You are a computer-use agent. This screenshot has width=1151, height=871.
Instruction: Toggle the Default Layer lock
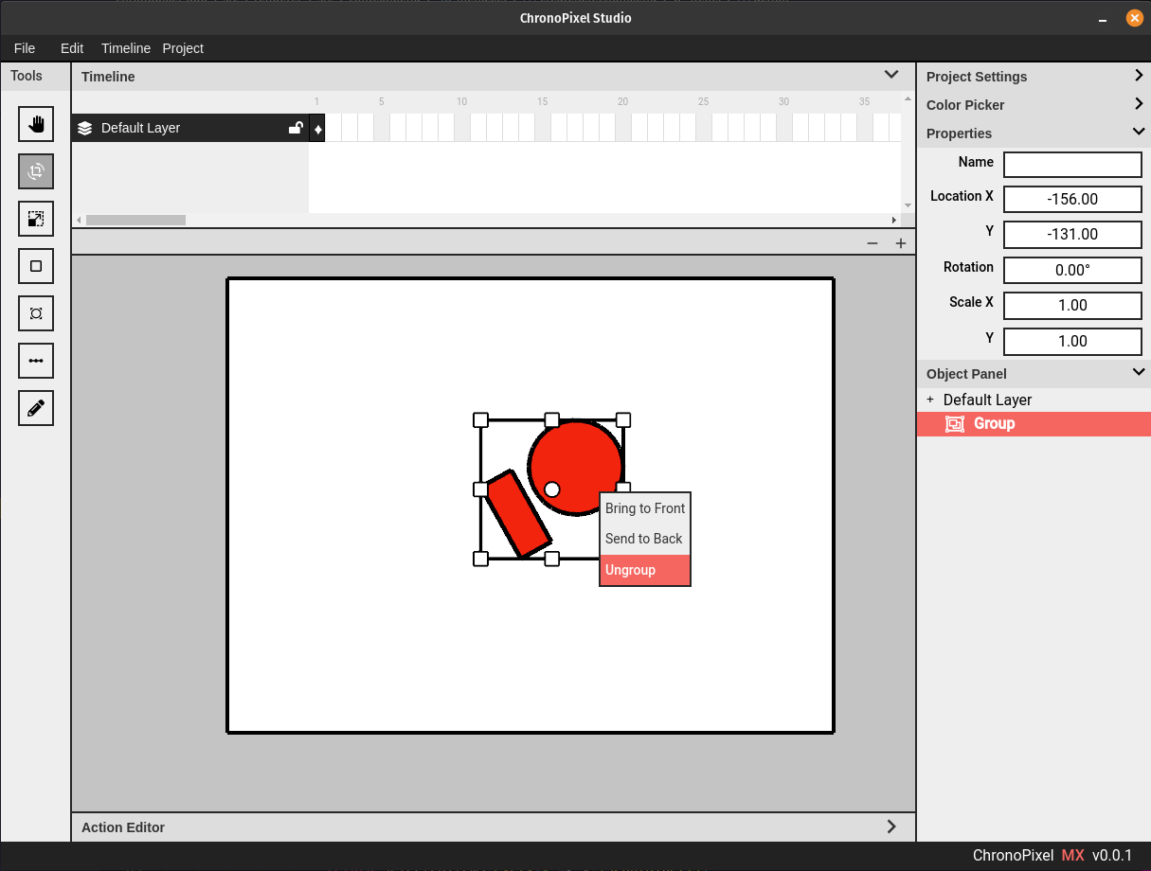point(296,128)
